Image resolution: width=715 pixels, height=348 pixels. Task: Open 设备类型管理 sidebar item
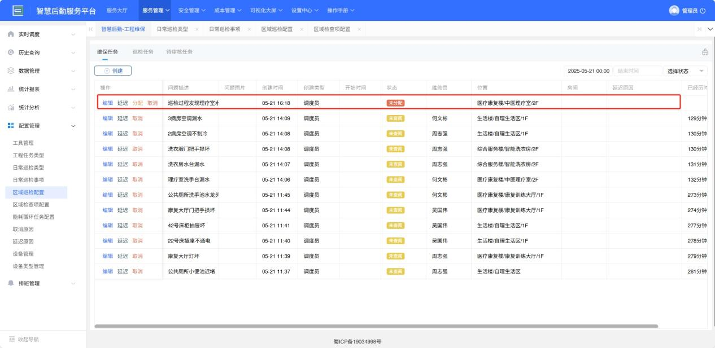click(28, 266)
